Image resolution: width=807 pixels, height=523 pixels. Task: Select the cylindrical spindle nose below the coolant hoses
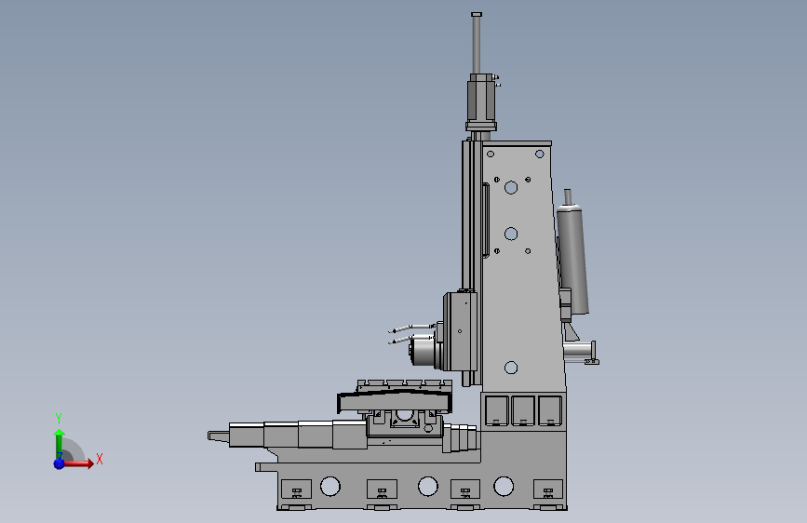424,351
